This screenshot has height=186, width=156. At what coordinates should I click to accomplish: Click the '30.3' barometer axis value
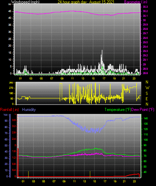[x=145, y=7]
